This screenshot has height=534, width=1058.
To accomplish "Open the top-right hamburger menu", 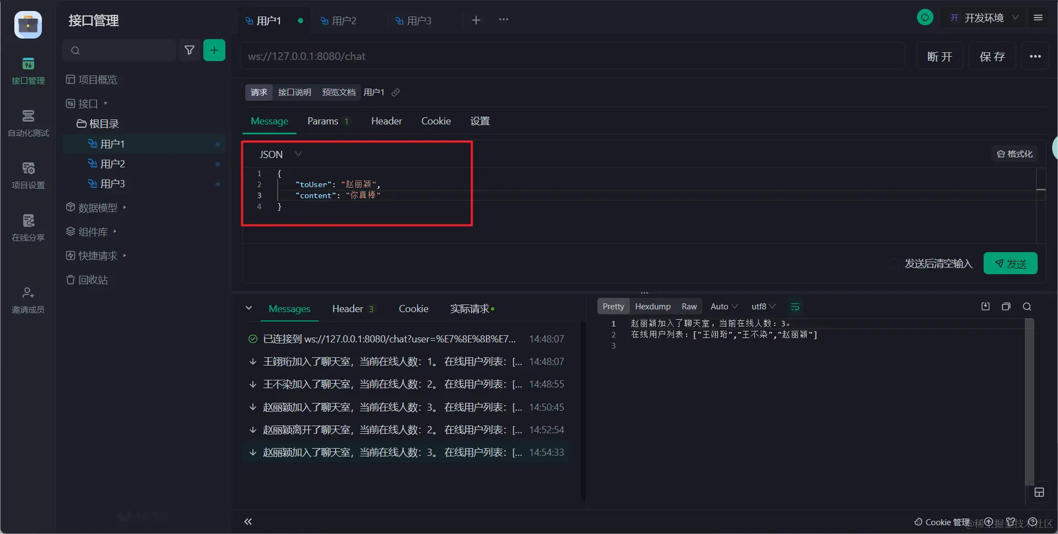I will [1038, 18].
